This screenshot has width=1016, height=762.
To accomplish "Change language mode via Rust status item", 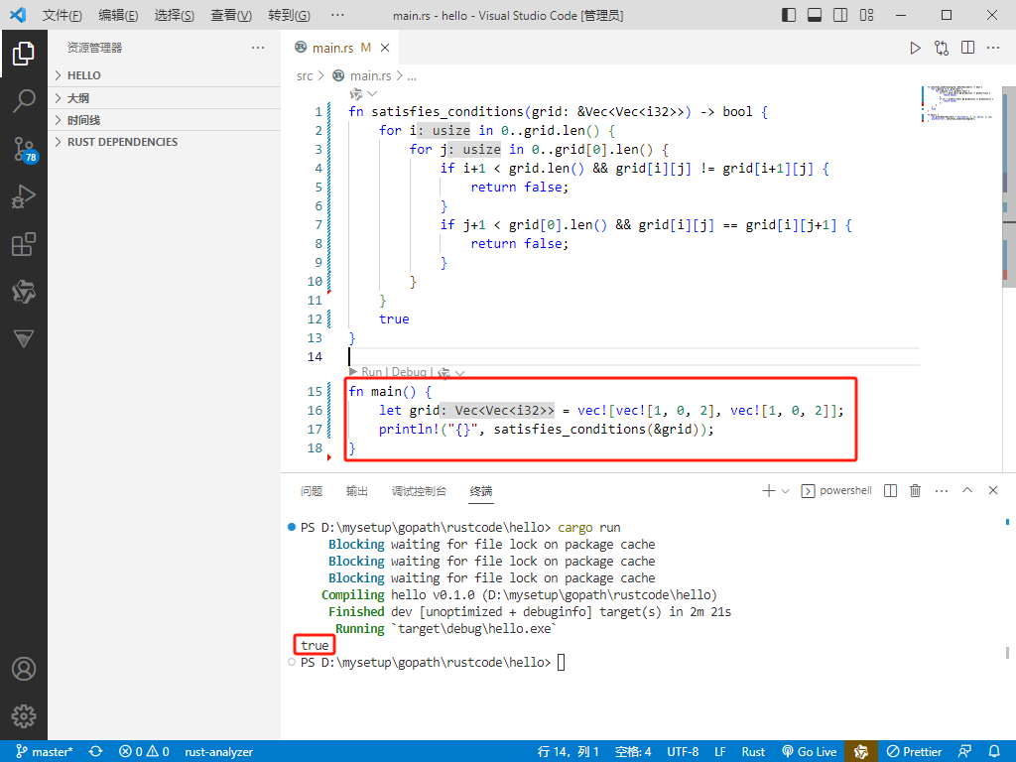I will click(754, 752).
